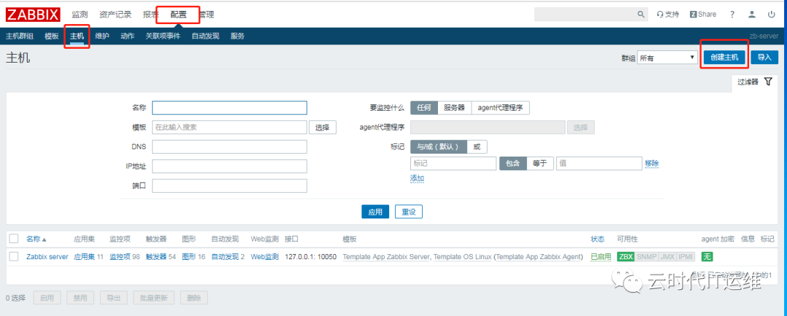Click the green ZBX availability badge
This screenshot has width=787, height=316.
tap(626, 257)
